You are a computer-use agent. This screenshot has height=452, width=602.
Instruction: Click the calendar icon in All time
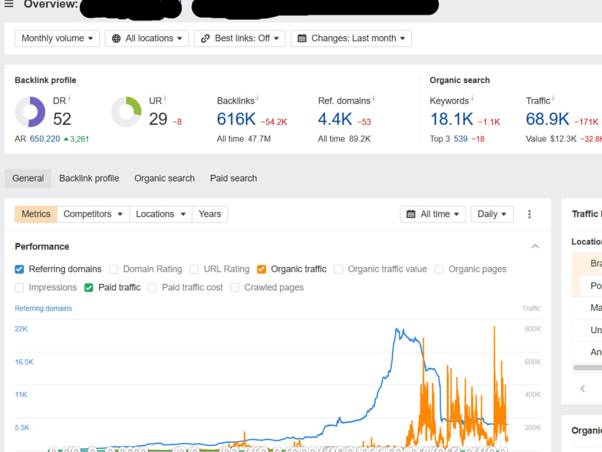click(x=411, y=214)
